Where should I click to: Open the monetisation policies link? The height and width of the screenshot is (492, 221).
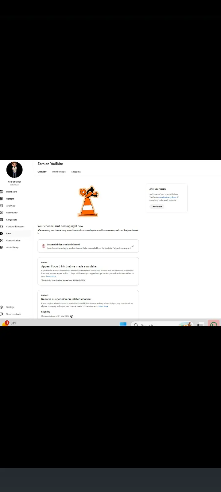[x=167, y=197]
